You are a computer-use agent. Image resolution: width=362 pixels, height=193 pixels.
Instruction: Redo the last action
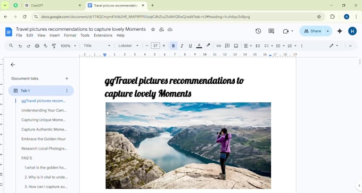(28, 46)
